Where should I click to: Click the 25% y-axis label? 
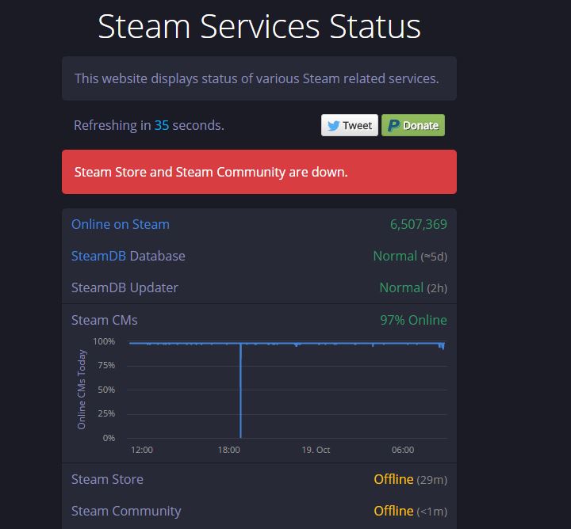pyautogui.click(x=106, y=413)
